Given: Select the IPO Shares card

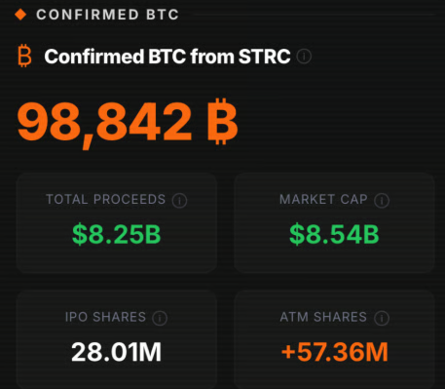Looking at the screenshot, I should coord(117,339).
